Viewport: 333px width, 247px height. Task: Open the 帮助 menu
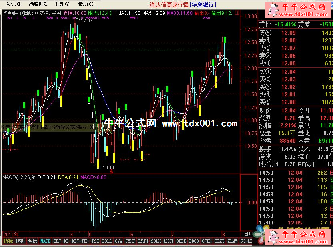(86, 4)
